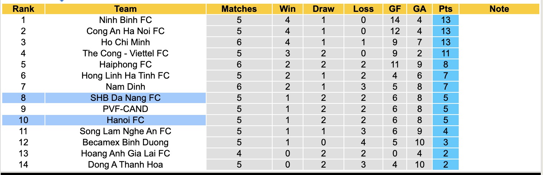Image resolution: width=543 pixels, height=175 pixels.
Task: Select the GF column header
Action: coord(394,9)
